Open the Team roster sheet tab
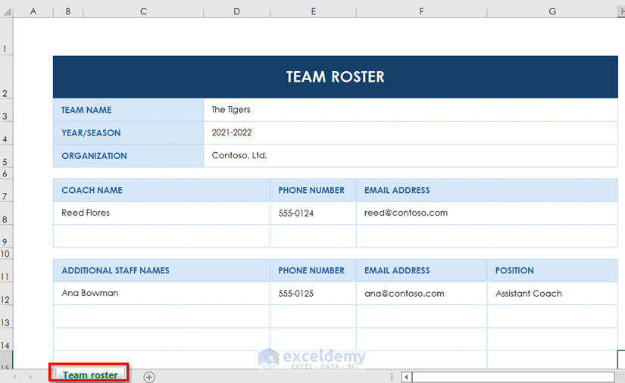 pyautogui.click(x=90, y=375)
